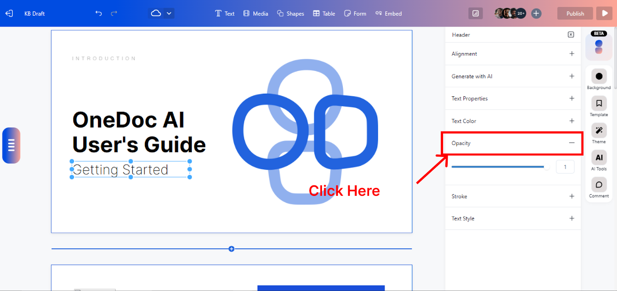
Task: Open the Embed tool
Action: [389, 13]
